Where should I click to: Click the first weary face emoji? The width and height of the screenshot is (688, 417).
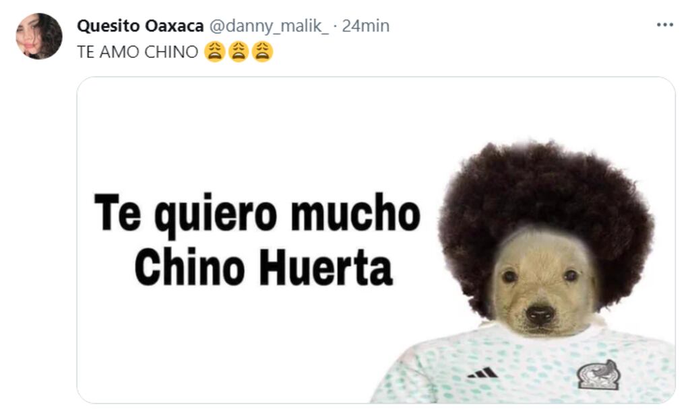coord(214,52)
